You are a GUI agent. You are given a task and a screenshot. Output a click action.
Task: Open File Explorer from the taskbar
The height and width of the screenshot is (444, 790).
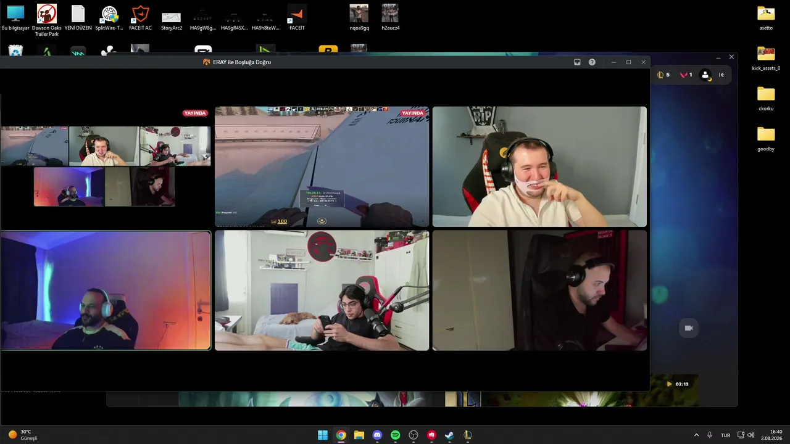coord(359,435)
